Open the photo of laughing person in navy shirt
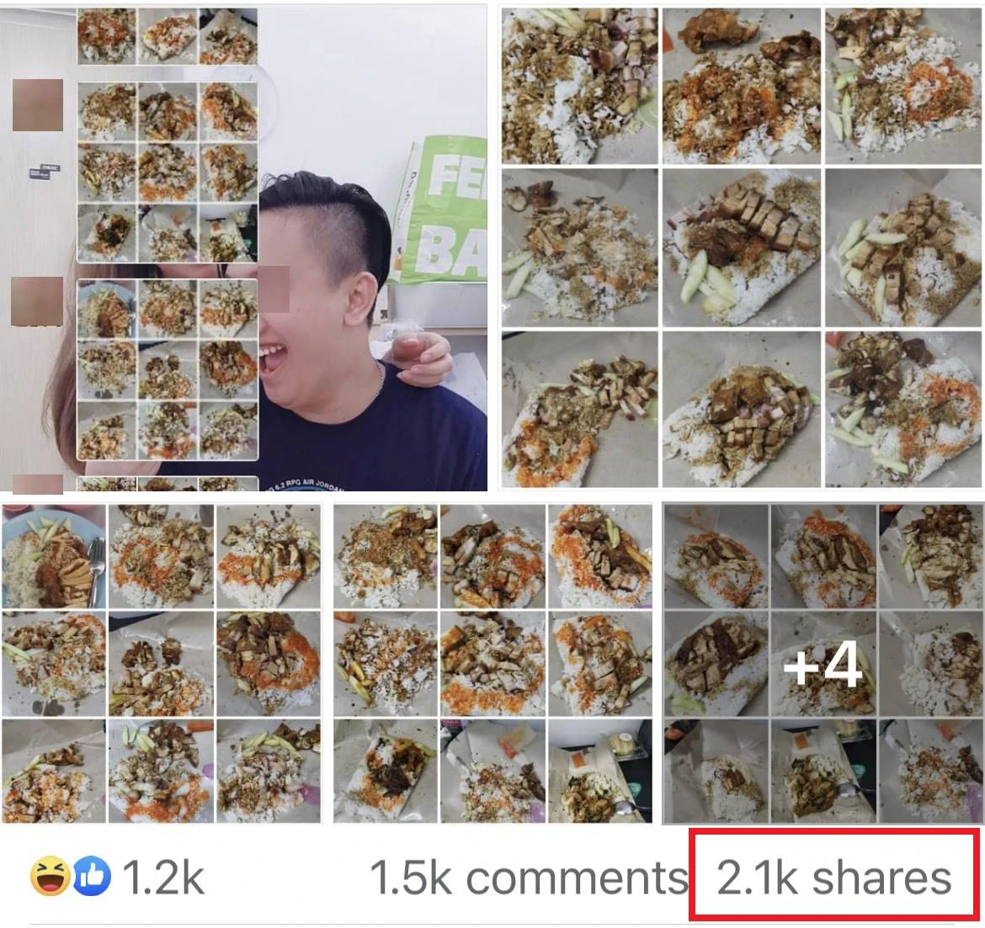The height and width of the screenshot is (928, 985). 244,247
